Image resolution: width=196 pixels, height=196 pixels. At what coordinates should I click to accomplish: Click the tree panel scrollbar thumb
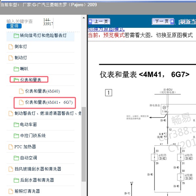(x=84, y=144)
